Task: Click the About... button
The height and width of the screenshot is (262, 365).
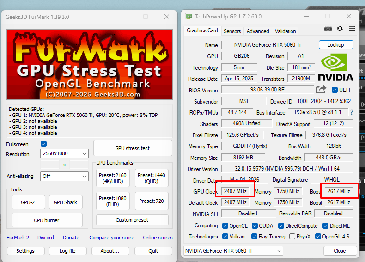Action: (110, 251)
